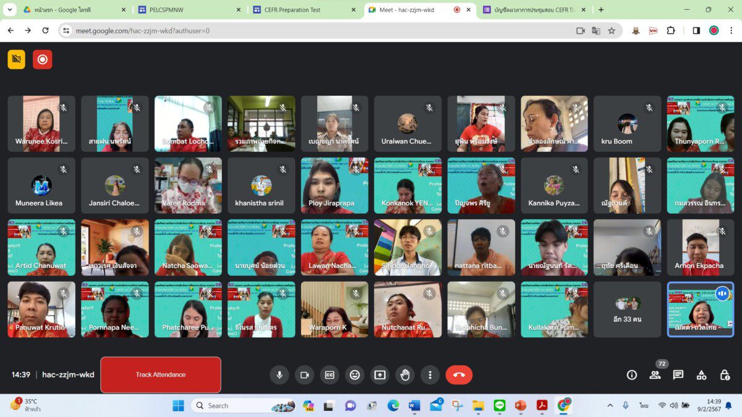Image resolution: width=742 pixels, height=417 pixels.
Task: Go forward in browser history
Action: [28, 30]
